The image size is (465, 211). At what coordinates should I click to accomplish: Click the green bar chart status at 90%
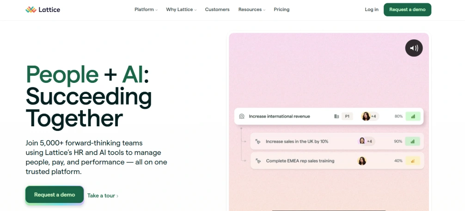tap(412, 142)
